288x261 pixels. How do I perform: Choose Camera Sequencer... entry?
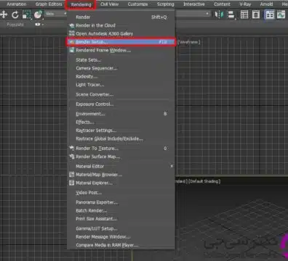click(x=121, y=68)
